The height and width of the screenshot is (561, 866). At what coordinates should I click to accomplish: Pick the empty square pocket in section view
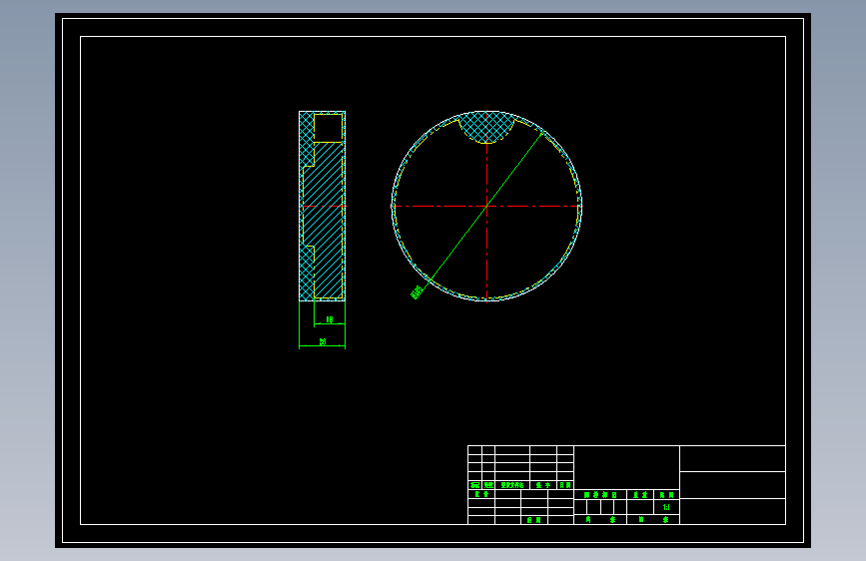[x=328, y=128]
